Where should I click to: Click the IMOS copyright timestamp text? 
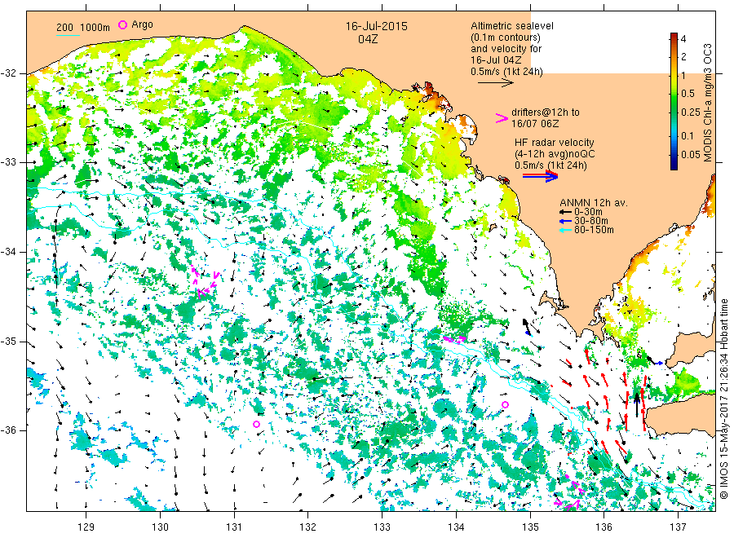click(723, 399)
